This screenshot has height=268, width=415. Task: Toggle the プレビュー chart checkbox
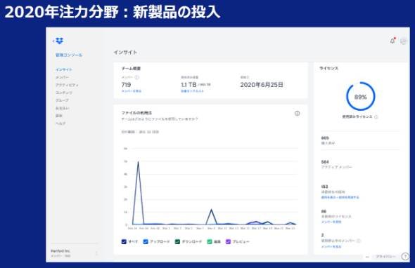click(228, 241)
